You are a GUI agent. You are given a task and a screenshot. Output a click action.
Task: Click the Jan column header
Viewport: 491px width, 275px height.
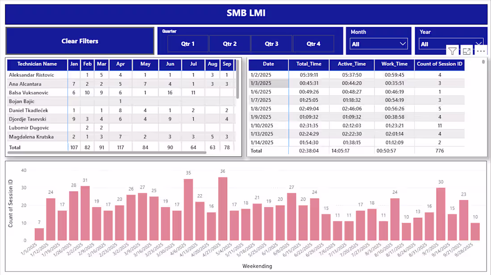tap(74, 64)
